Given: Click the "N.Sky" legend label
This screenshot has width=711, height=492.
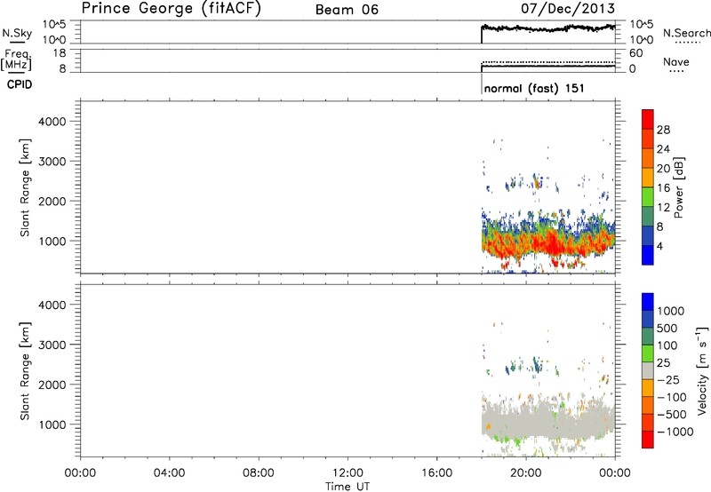Looking at the screenshot, I should pyautogui.click(x=17, y=33).
